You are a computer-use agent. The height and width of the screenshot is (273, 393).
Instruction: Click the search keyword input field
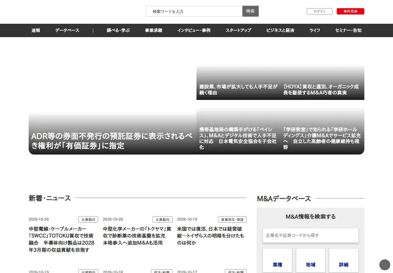(194, 11)
